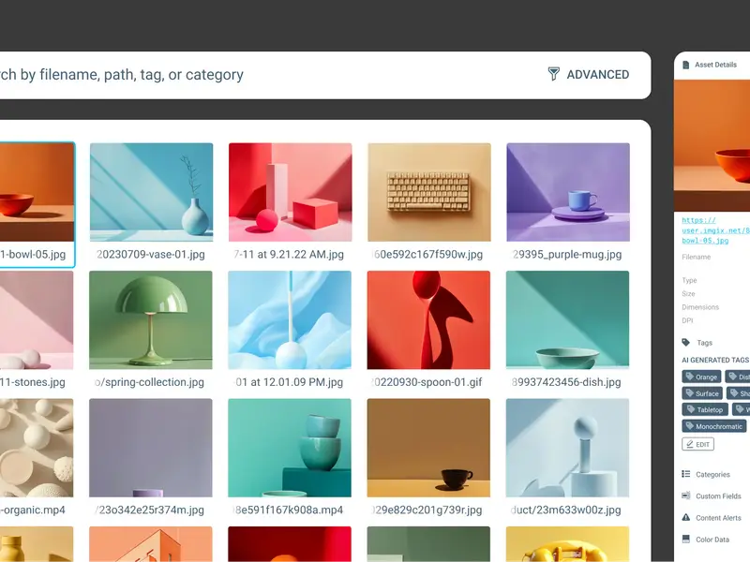
Task: Select the Surface AI tag
Action: 702,393
